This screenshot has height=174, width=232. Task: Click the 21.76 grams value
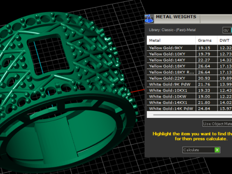point(204,85)
